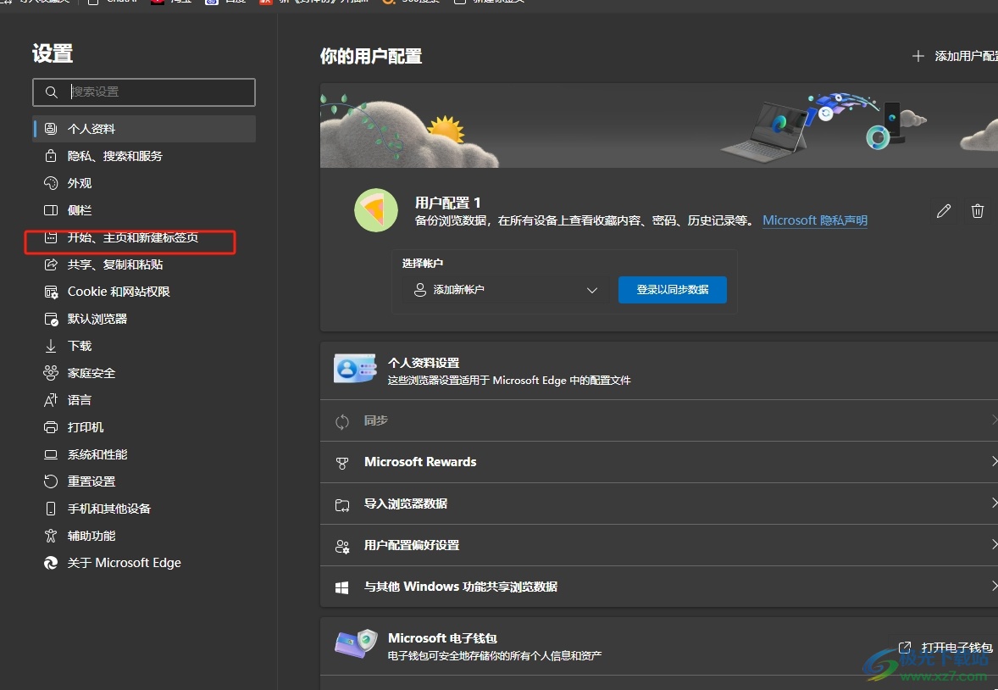The image size is (998, 690).
Task: Click the 外观 appearance palette icon
Action: [51, 183]
